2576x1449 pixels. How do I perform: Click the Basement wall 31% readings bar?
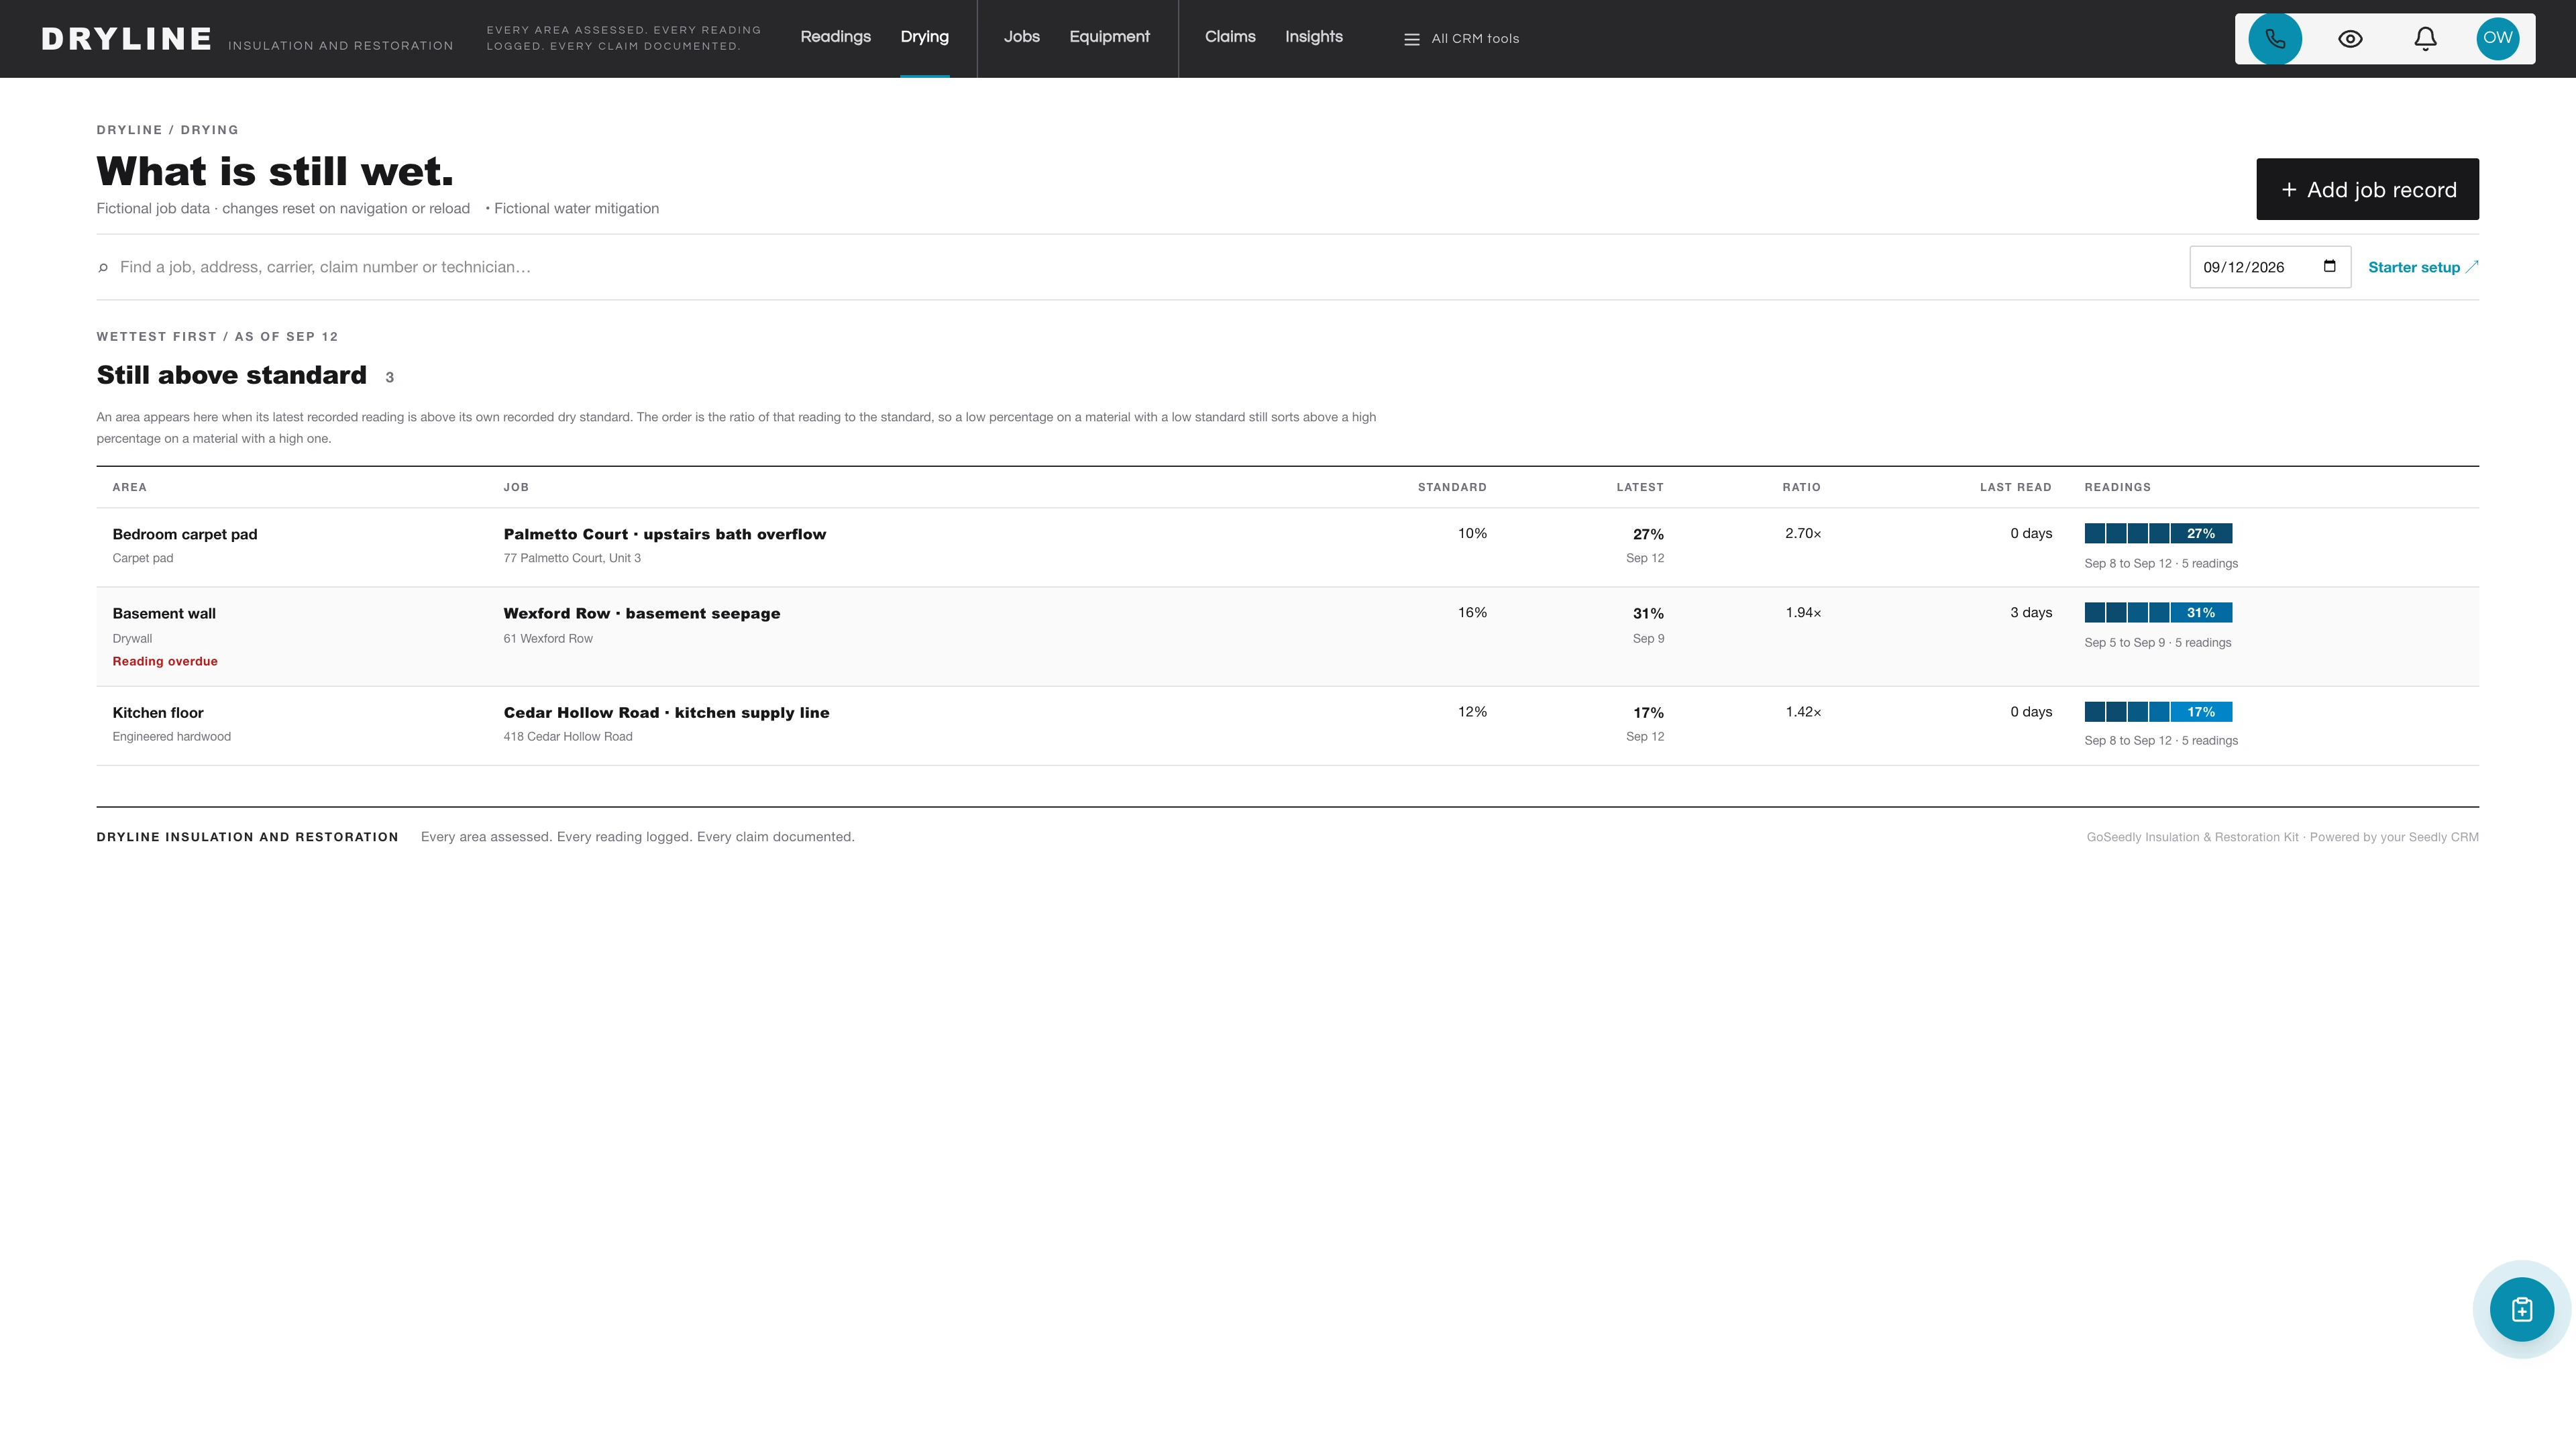tap(2158, 612)
